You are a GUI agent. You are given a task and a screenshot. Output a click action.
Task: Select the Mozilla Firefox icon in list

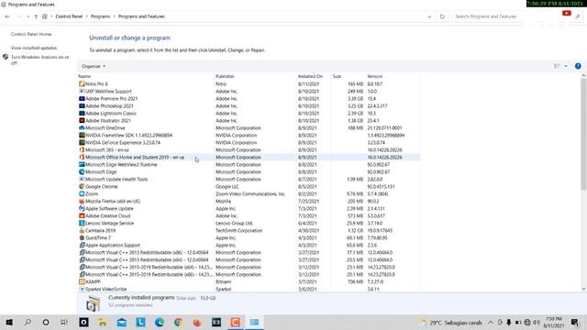click(x=82, y=201)
